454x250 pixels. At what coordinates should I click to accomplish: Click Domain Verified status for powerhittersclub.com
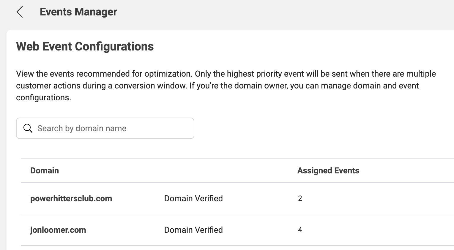[193, 198]
